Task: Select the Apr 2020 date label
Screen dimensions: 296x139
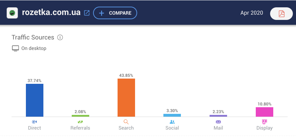Action: click(x=252, y=13)
